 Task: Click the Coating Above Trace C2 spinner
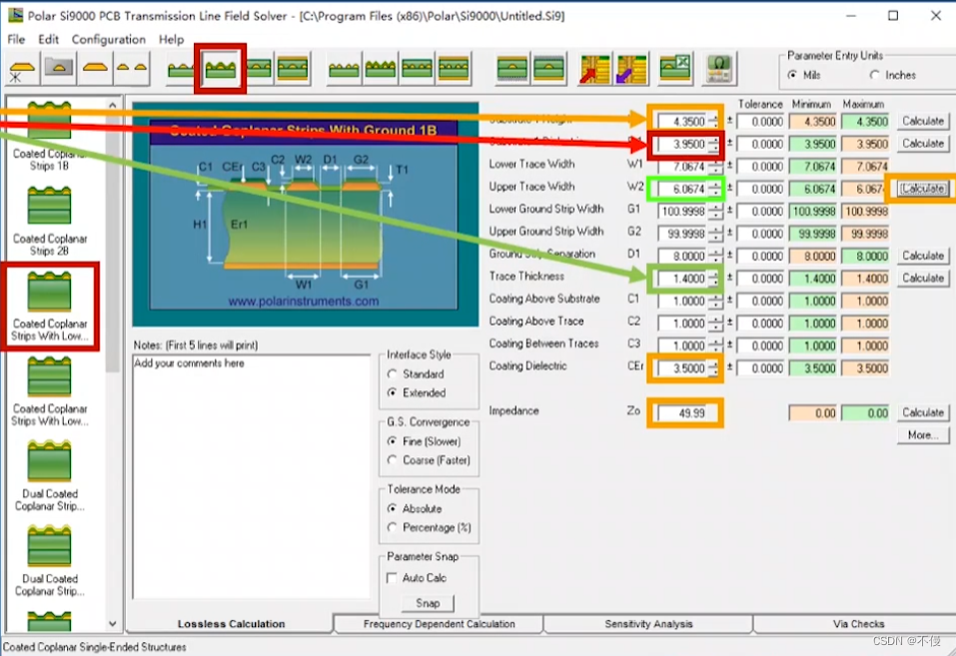coord(714,324)
